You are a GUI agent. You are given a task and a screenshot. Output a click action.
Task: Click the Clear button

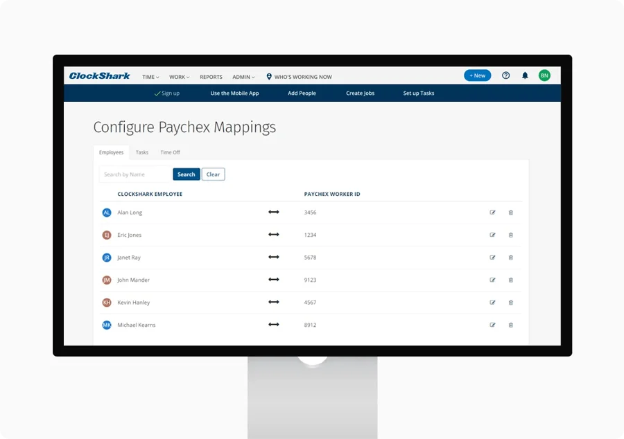(213, 174)
